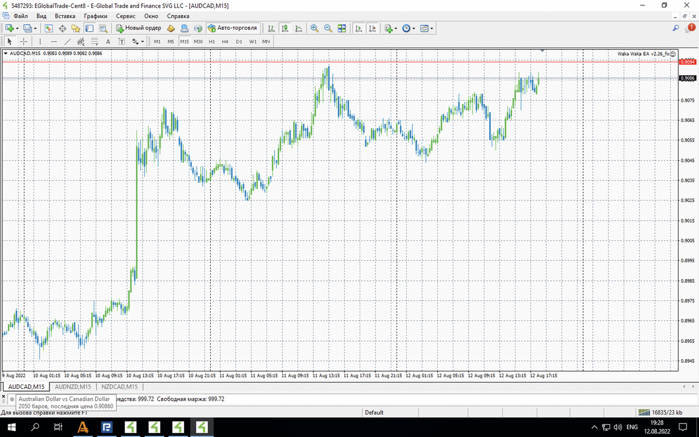Viewport: 699px width, 437px height.
Task: Select the Fibonacci retracement tool
Action: (94, 41)
